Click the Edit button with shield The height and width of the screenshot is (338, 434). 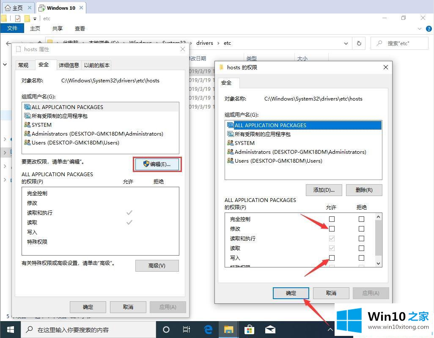pos(157,164)
